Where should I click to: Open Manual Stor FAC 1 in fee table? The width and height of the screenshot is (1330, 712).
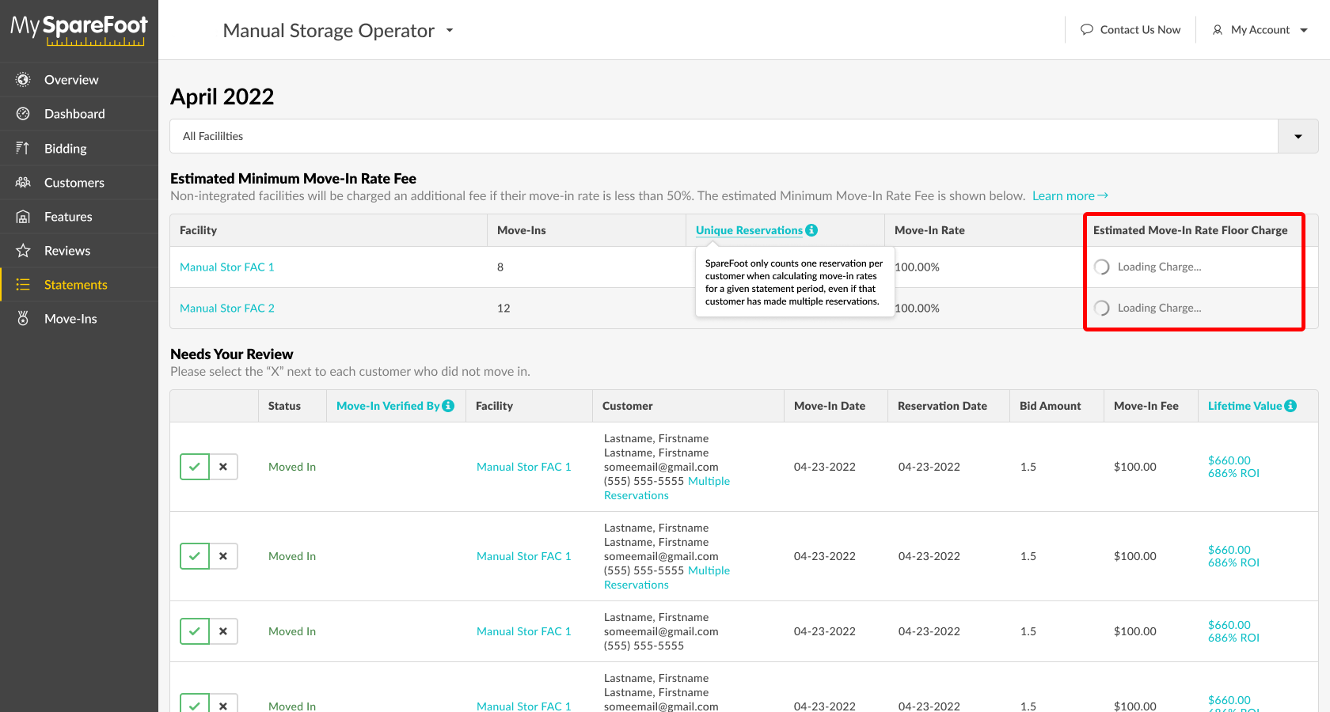click(x=227, y=267)
